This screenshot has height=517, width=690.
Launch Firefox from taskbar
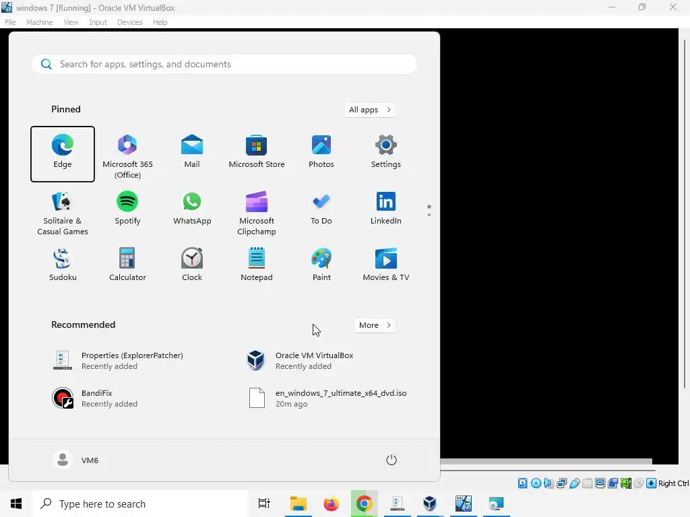coord(332,504)
